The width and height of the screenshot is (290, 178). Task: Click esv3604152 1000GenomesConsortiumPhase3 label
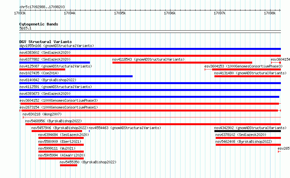59,100
